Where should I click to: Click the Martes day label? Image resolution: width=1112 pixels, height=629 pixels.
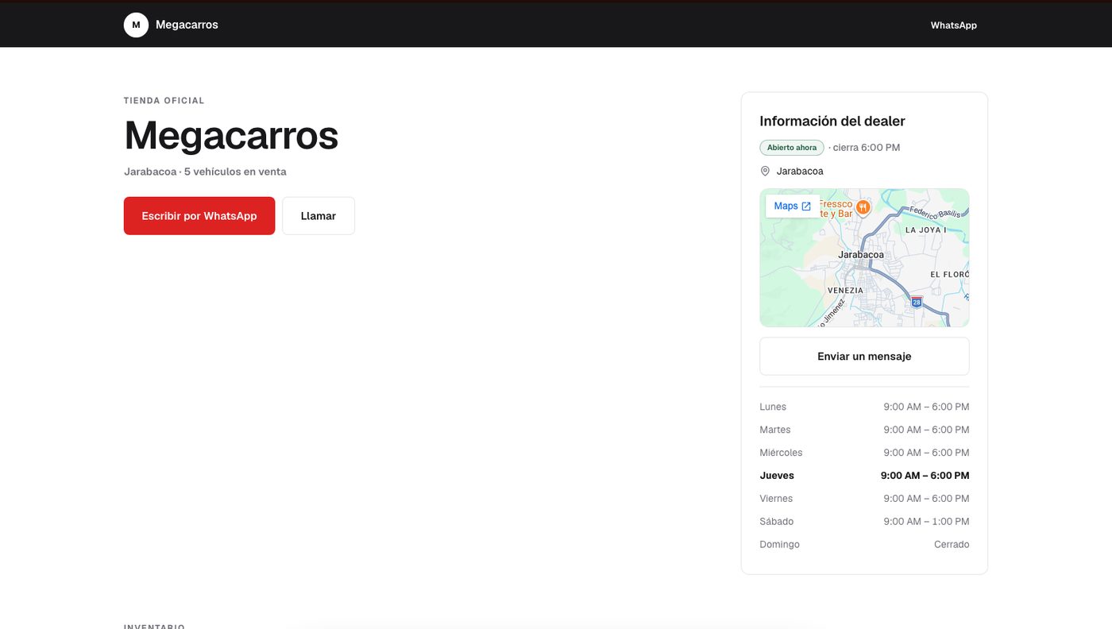775,430
